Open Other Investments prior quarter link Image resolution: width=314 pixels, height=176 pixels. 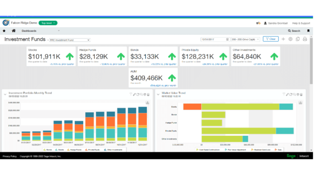[x=266, y=64]
